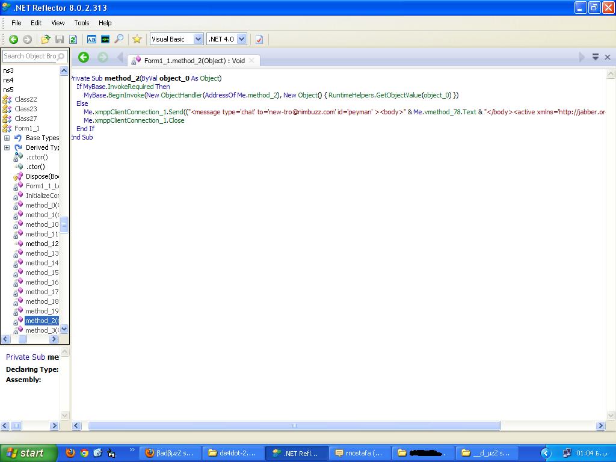Click the code pane faded forward arrow
616x462 pixels.
(x=103, y=57)
